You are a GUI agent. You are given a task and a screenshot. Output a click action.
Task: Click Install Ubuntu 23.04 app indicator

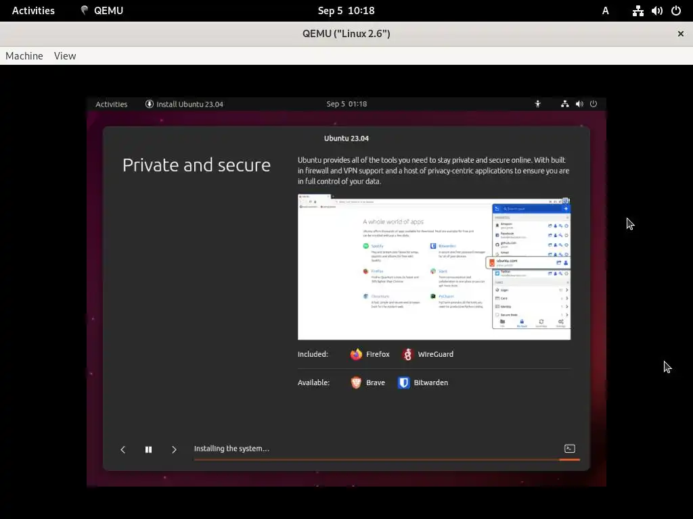184,104
